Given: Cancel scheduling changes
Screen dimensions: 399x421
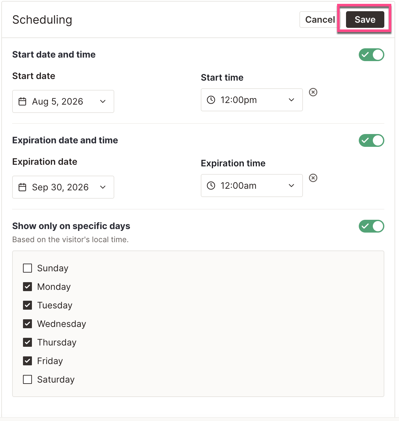Looking at the screenshot, I should coord(320,20).
